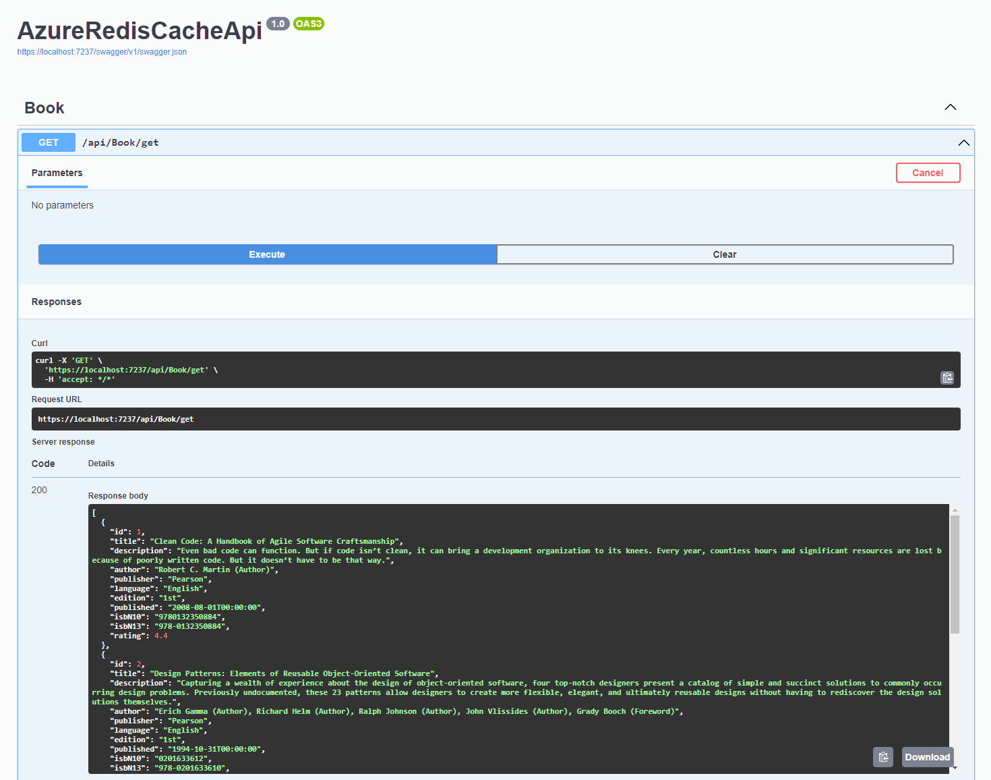This screenshot has width=991, height=780.
Task: Click the Server response label
Action: pyautogui.click(x=63, y=442)
